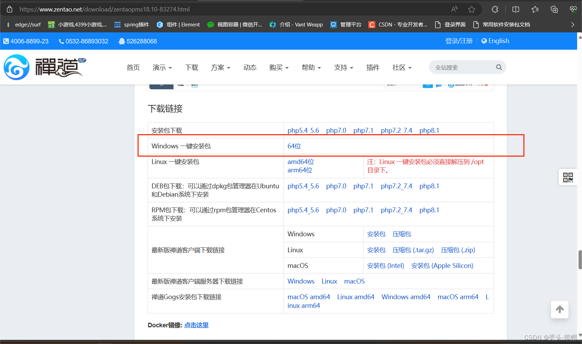Download Gogs macOS arm64 package
Screen dimensions: 582x344
(x=458, y=297)
